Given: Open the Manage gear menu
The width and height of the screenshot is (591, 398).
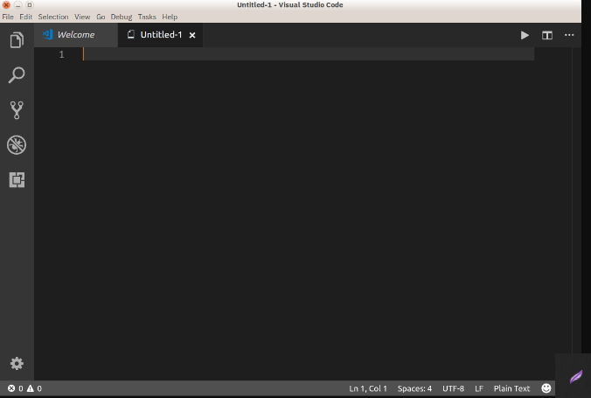Looking at the screenshot, I should (x=17, y=364).
